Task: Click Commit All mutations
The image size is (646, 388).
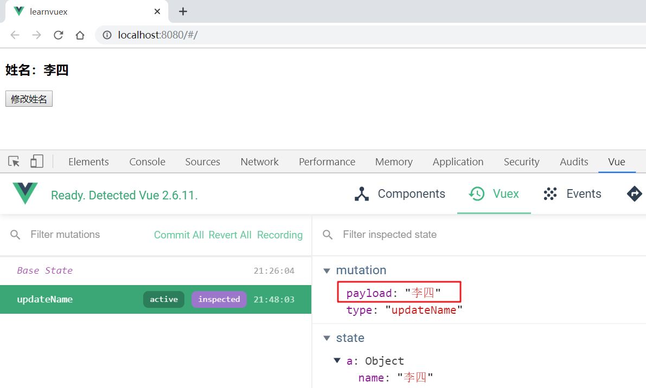Action: pos(179,235)
